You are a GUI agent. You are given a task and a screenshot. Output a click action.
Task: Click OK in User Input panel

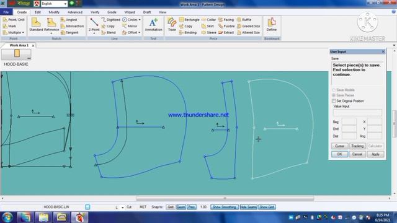click(339, 154)
